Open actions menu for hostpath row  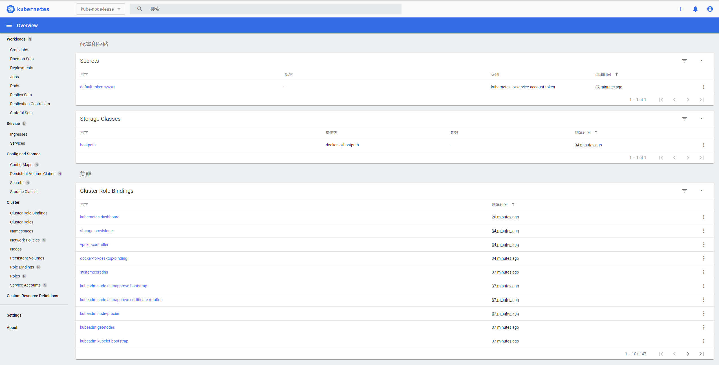click(x=703, y=145)
